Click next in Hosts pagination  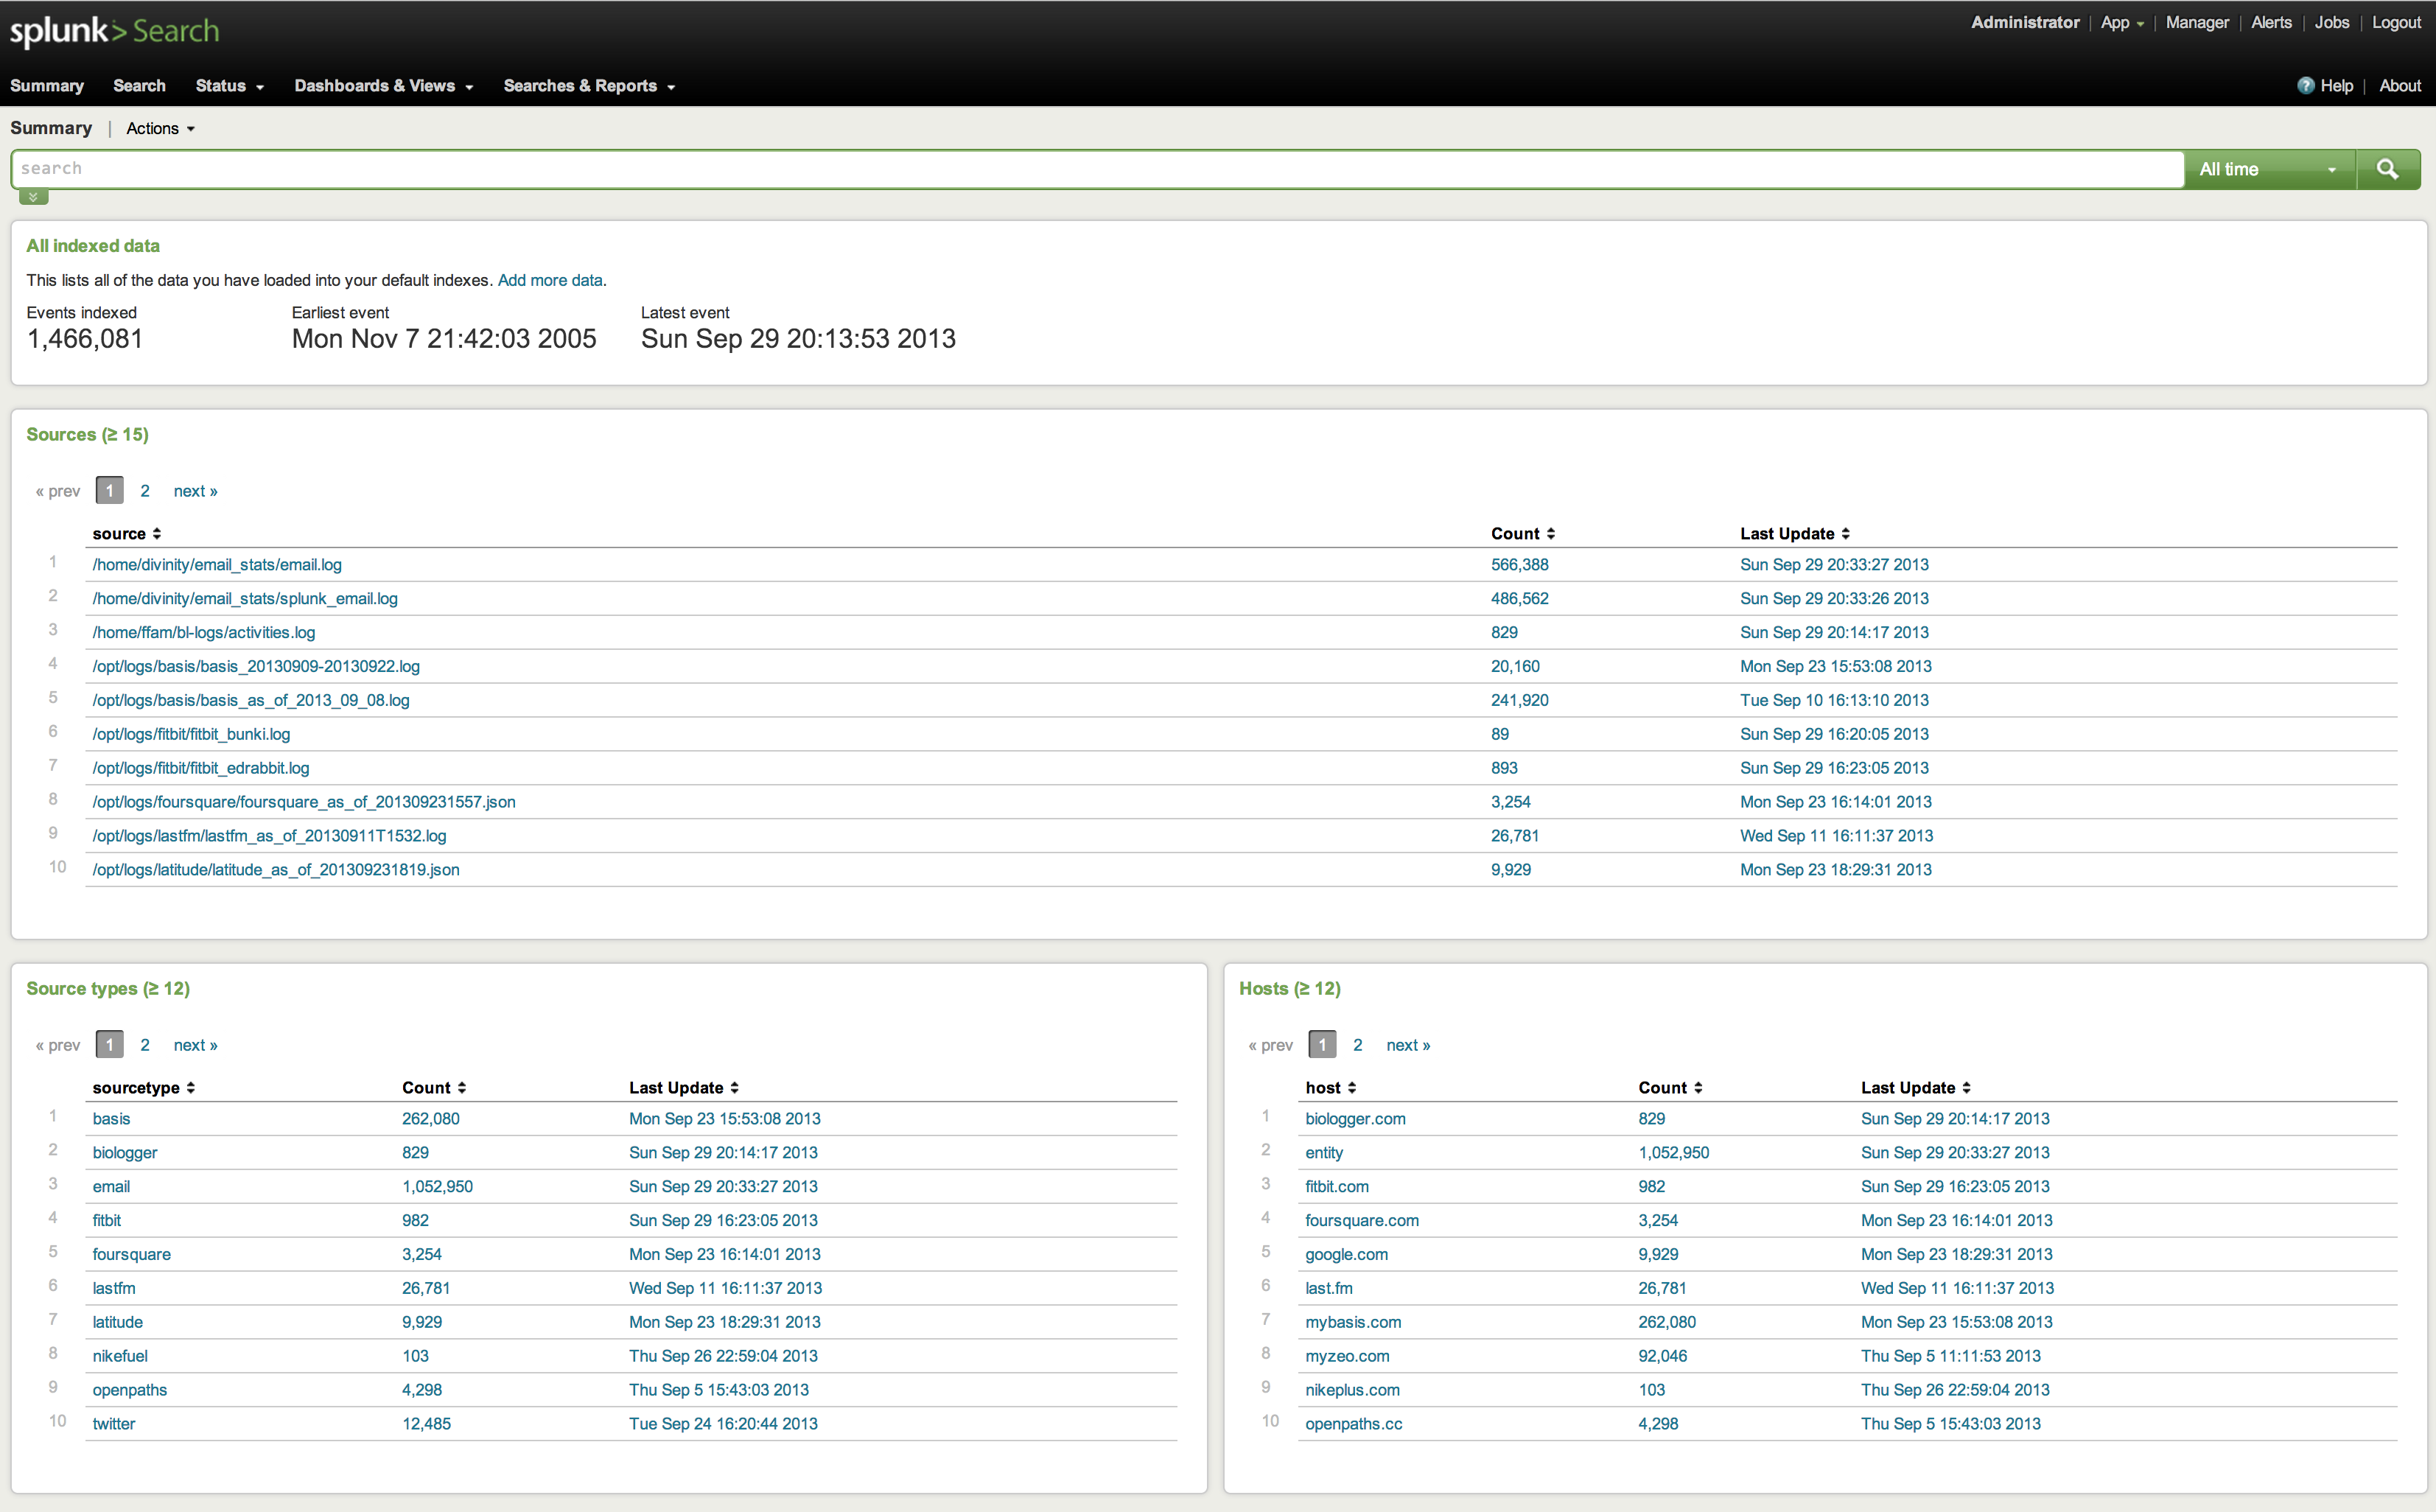click(1407, 1045)
